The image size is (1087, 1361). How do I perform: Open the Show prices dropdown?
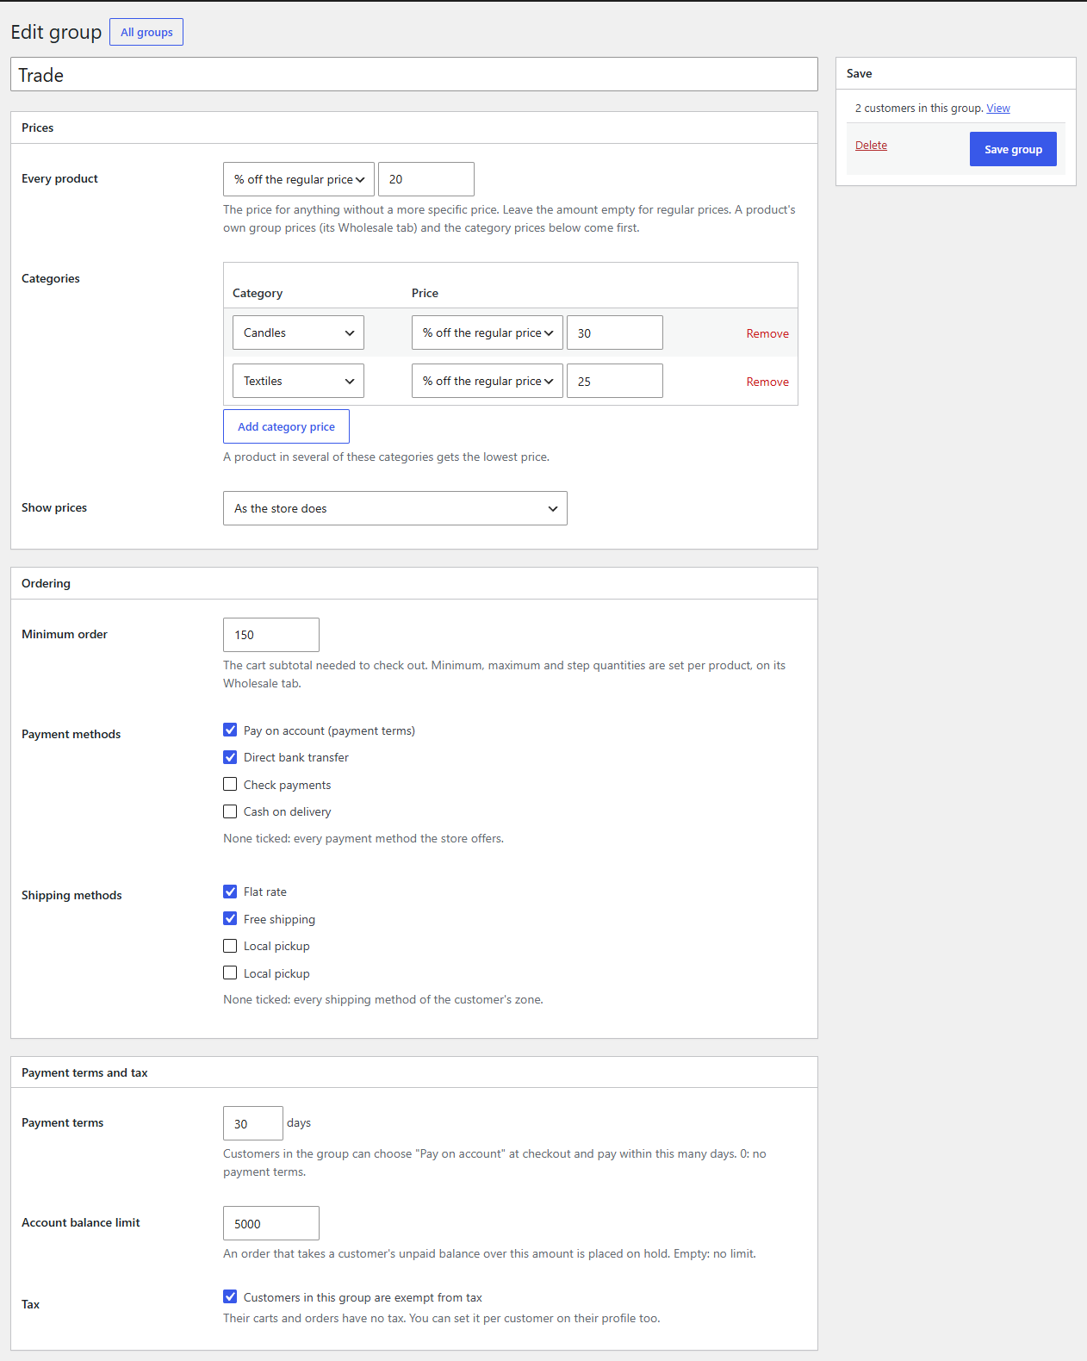tap(394, 508)
